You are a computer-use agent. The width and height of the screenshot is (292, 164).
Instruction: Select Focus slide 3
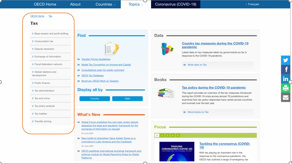(x=167, y=135)
